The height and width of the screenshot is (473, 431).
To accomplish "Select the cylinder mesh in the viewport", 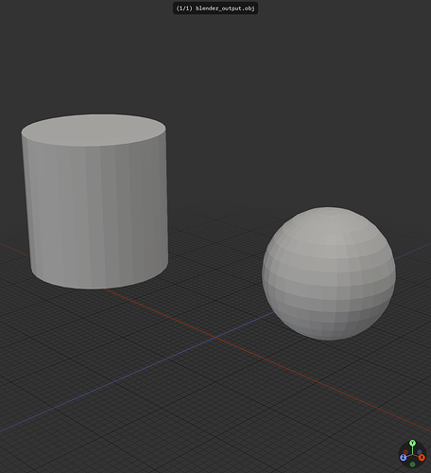I will tap(95, 201).
